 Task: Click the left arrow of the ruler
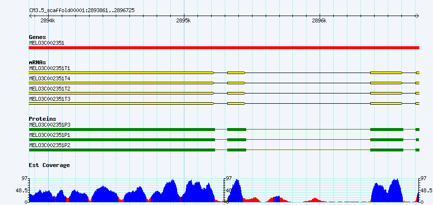[31, 16]
